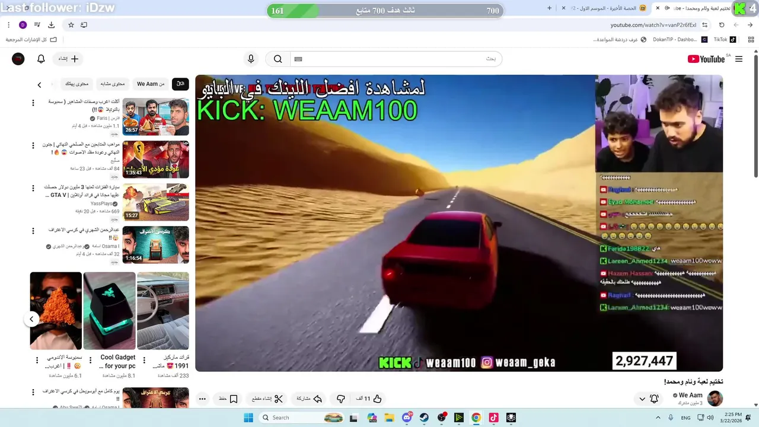
Task: Select the 'الكل' filter chip
Action: coord(180,84)
